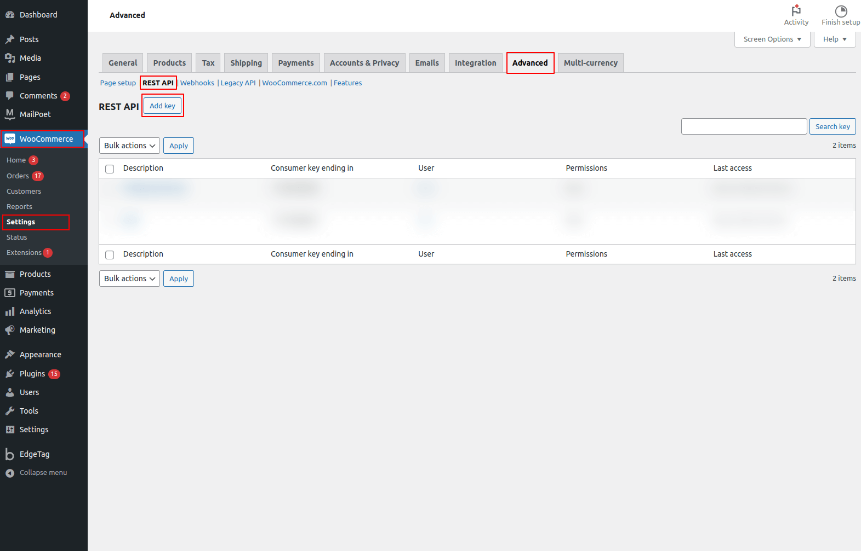Click the Dashboard gauge icon in sidebar
Screen dimensions: 861x551
pos(10,15)
